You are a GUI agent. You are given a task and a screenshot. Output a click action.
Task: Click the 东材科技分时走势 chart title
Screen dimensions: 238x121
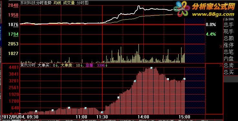(x=36, y=3)
